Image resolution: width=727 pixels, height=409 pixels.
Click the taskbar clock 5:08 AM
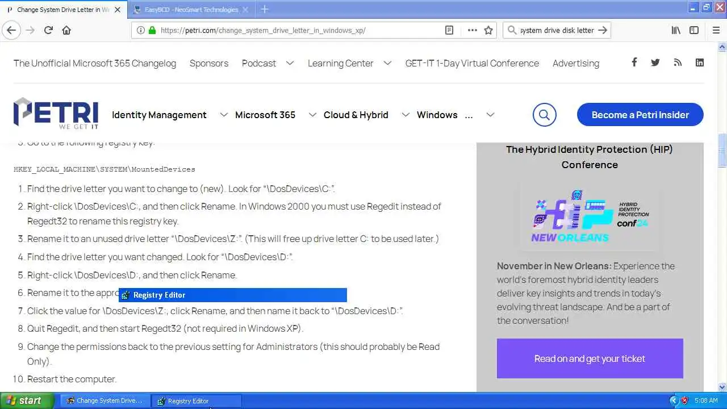click(x=706, y=400)
